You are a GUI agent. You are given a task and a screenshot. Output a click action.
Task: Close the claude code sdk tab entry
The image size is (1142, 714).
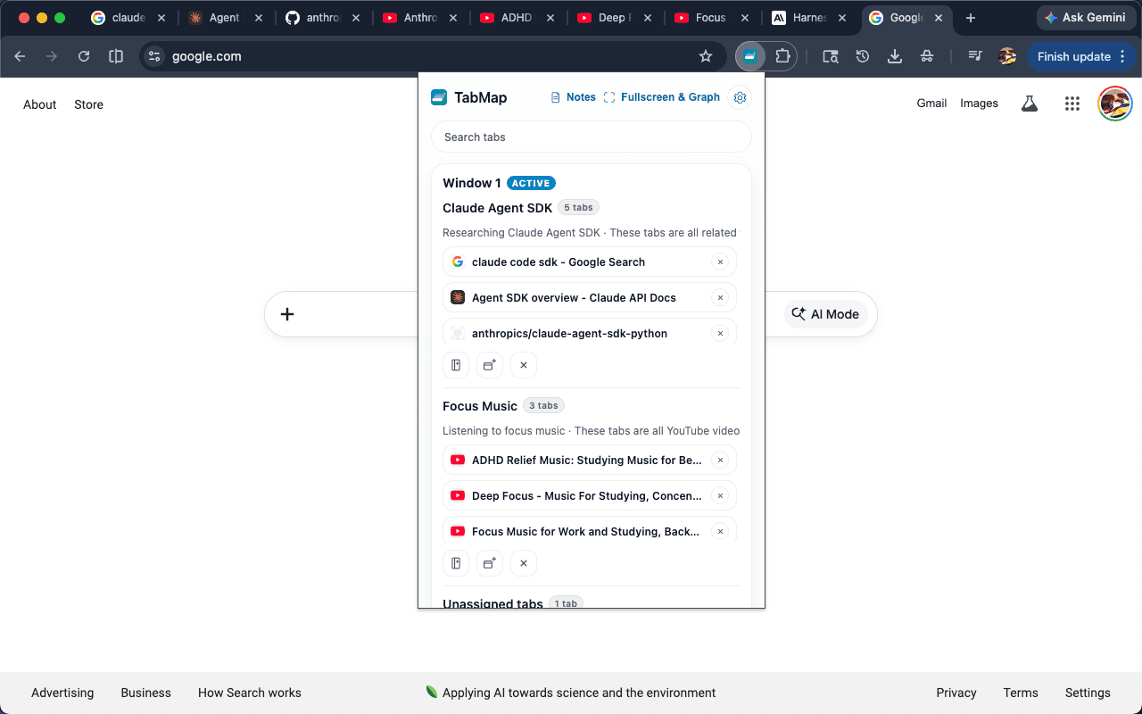pos(720,262)
